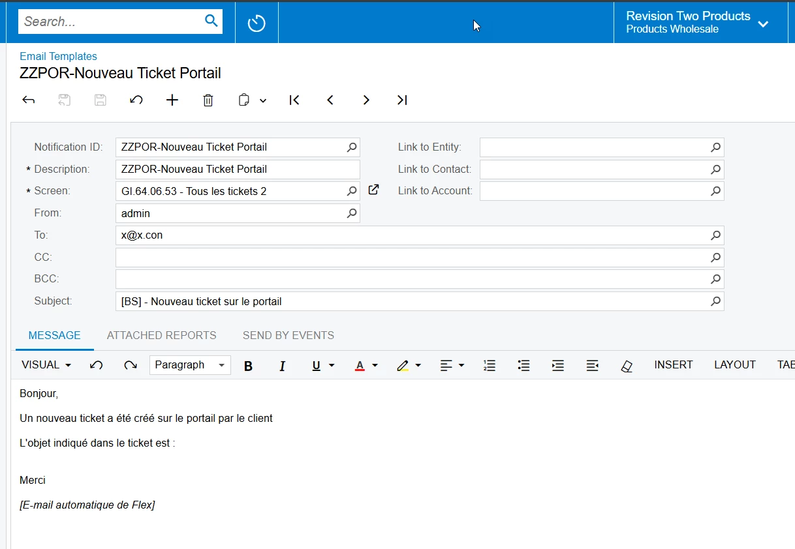Apply the red font color

(360, 366)
